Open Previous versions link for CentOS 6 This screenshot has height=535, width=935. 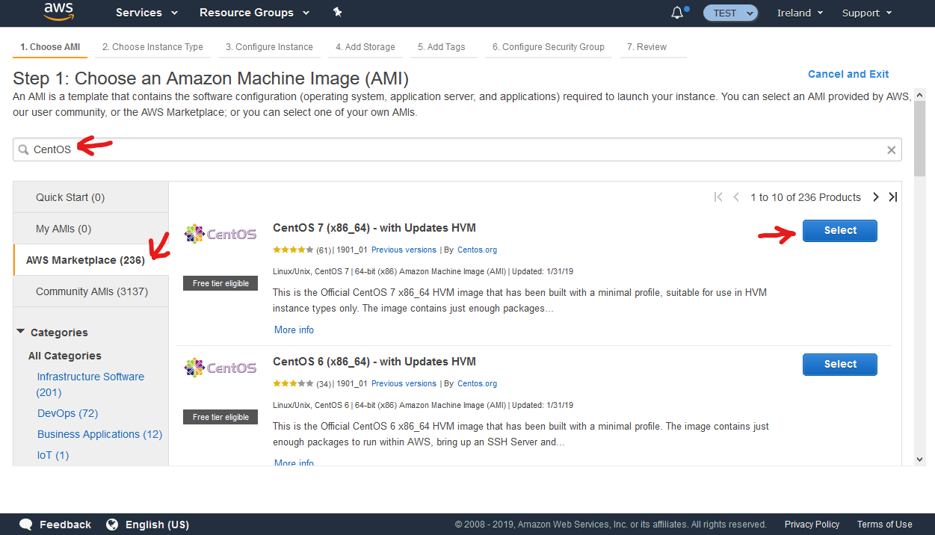404,383
